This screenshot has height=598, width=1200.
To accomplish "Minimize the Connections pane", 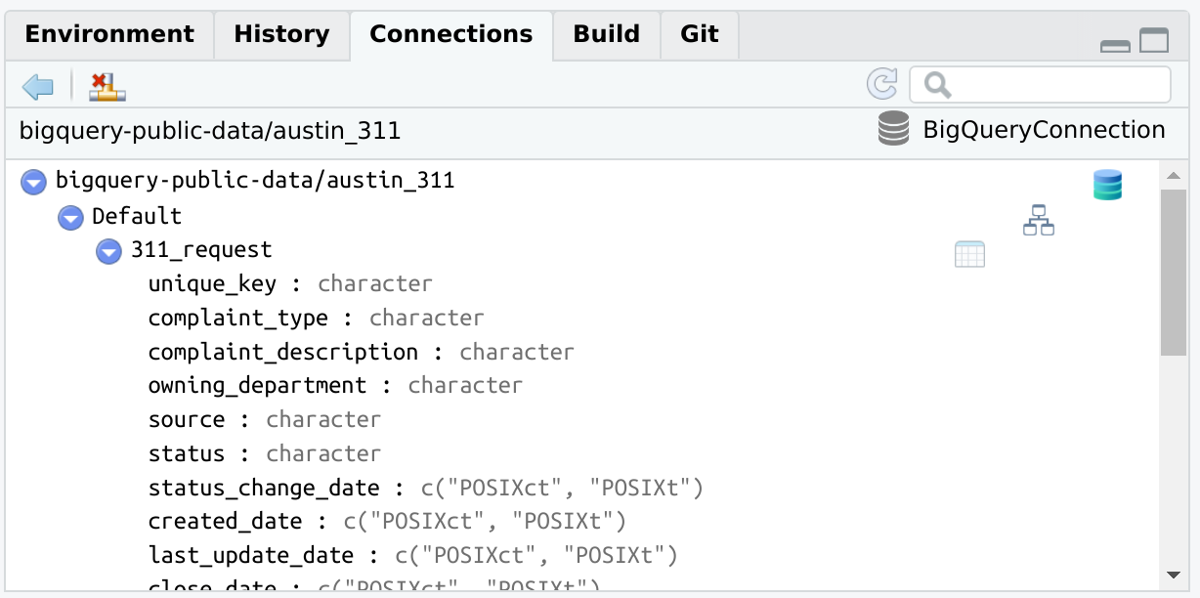I will click(1115, 44).
